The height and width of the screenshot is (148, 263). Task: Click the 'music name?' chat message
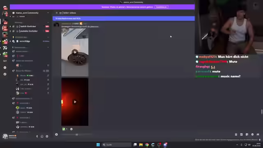(231, 76)
